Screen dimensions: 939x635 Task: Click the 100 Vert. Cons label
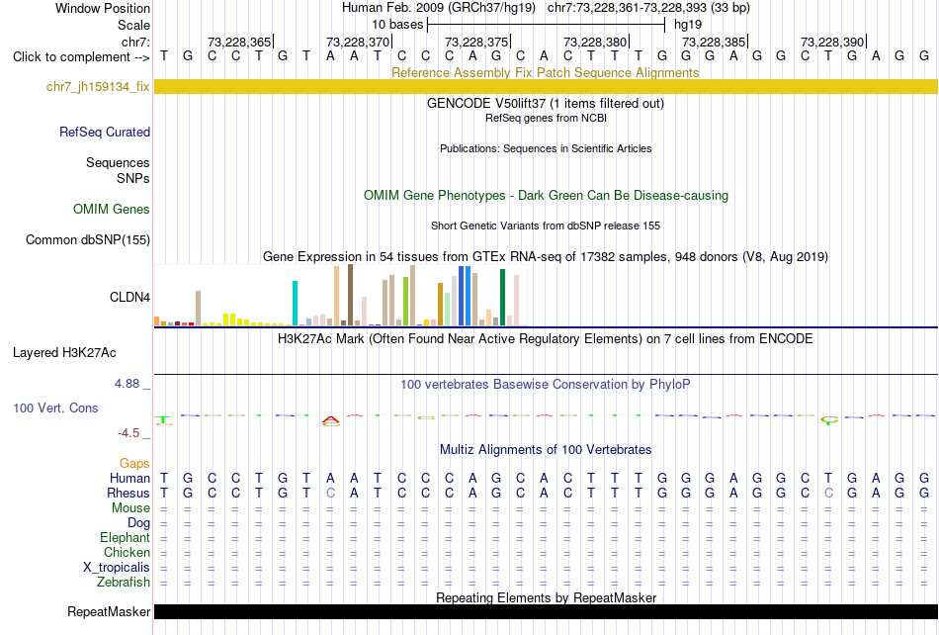pyautogui.click(x=55, y=408)
